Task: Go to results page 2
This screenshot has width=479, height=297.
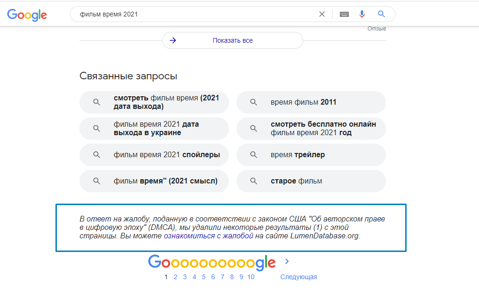Action: tap(175, 277)
